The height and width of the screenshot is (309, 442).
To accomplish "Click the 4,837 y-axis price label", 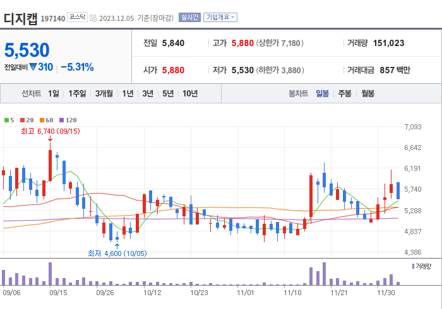I will click(413, 231).
